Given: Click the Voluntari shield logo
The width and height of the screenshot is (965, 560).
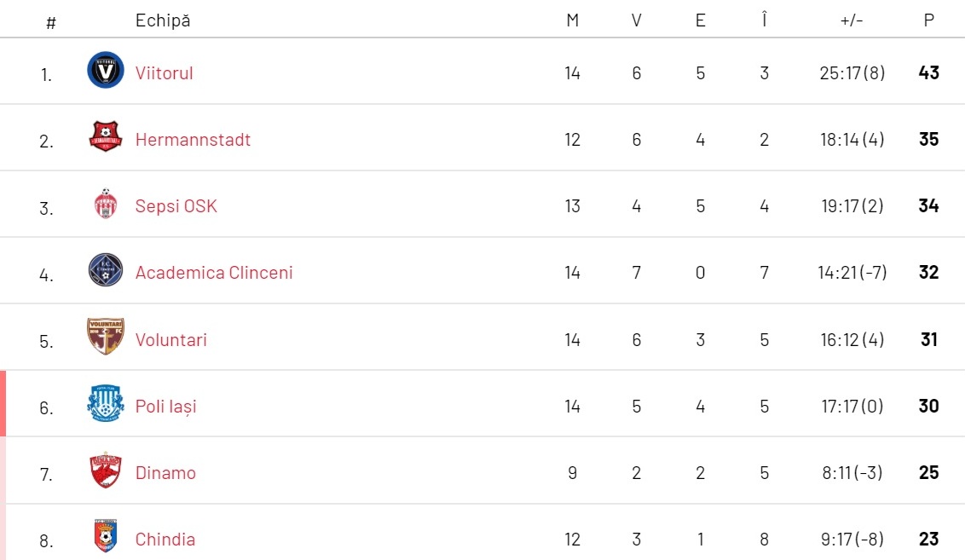Looking at the screenshot, I should 105,336.
